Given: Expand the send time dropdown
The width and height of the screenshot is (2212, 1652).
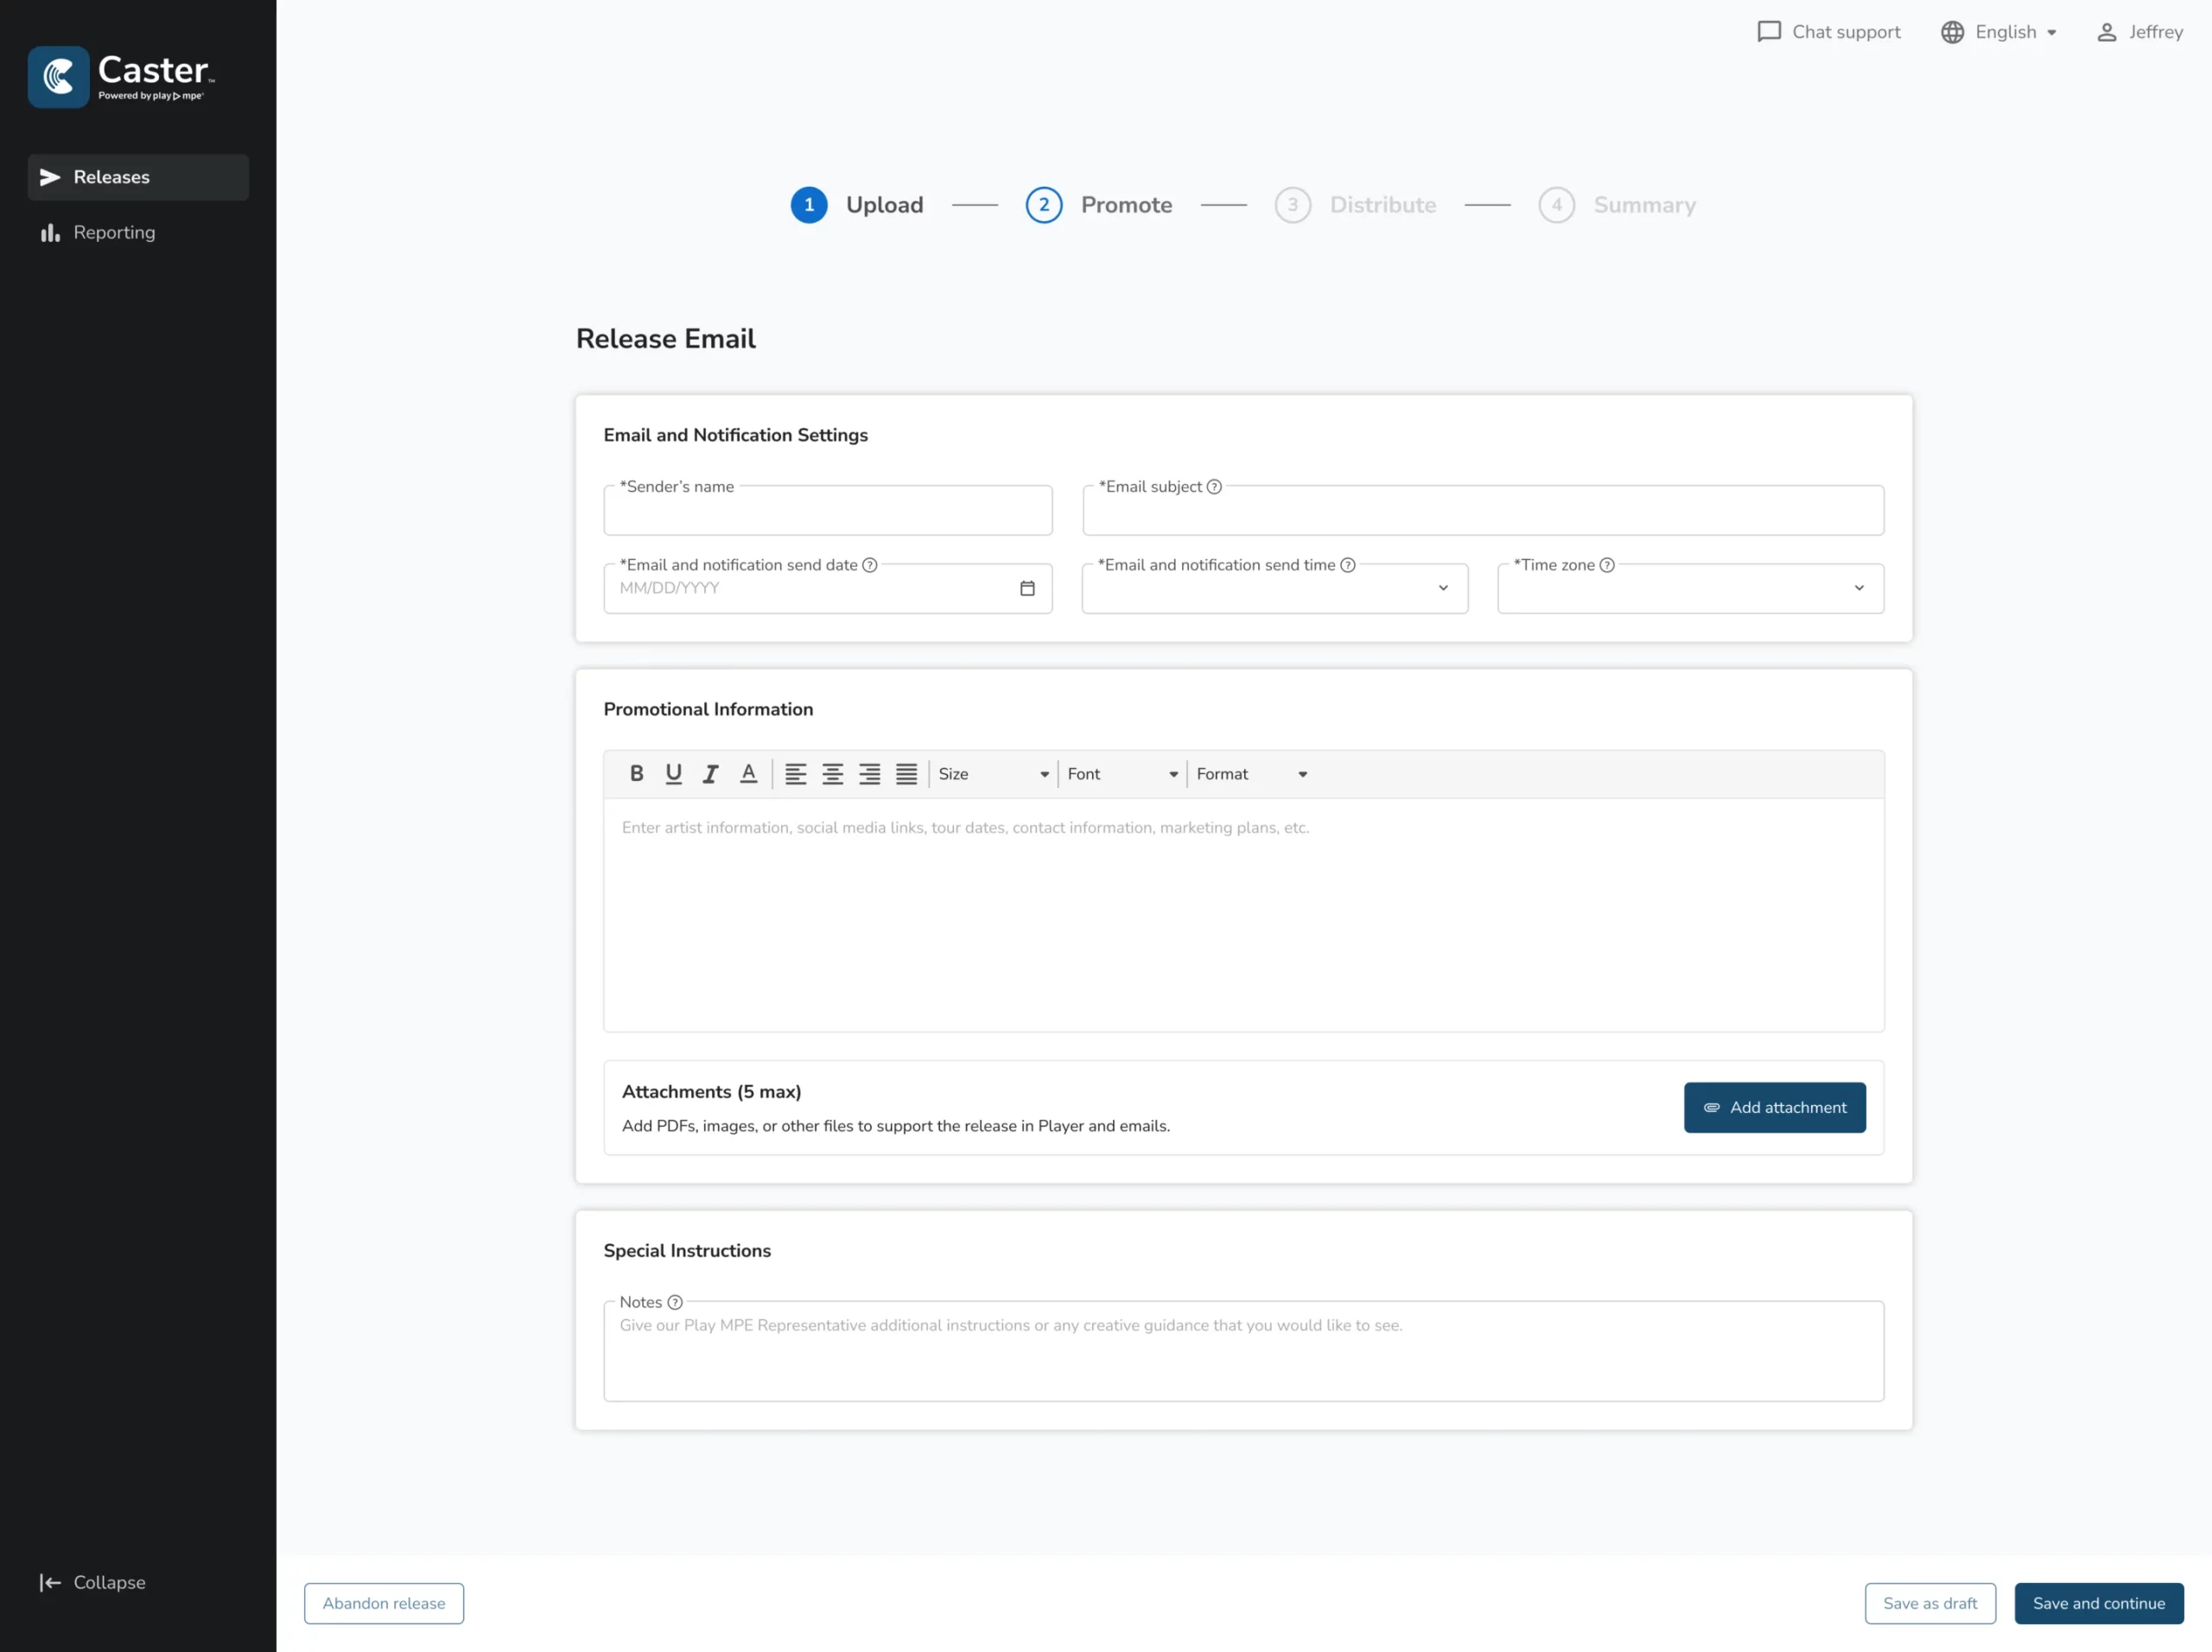Looking at the screenshot, I should pyautogui.click(x=1274, y=589).
